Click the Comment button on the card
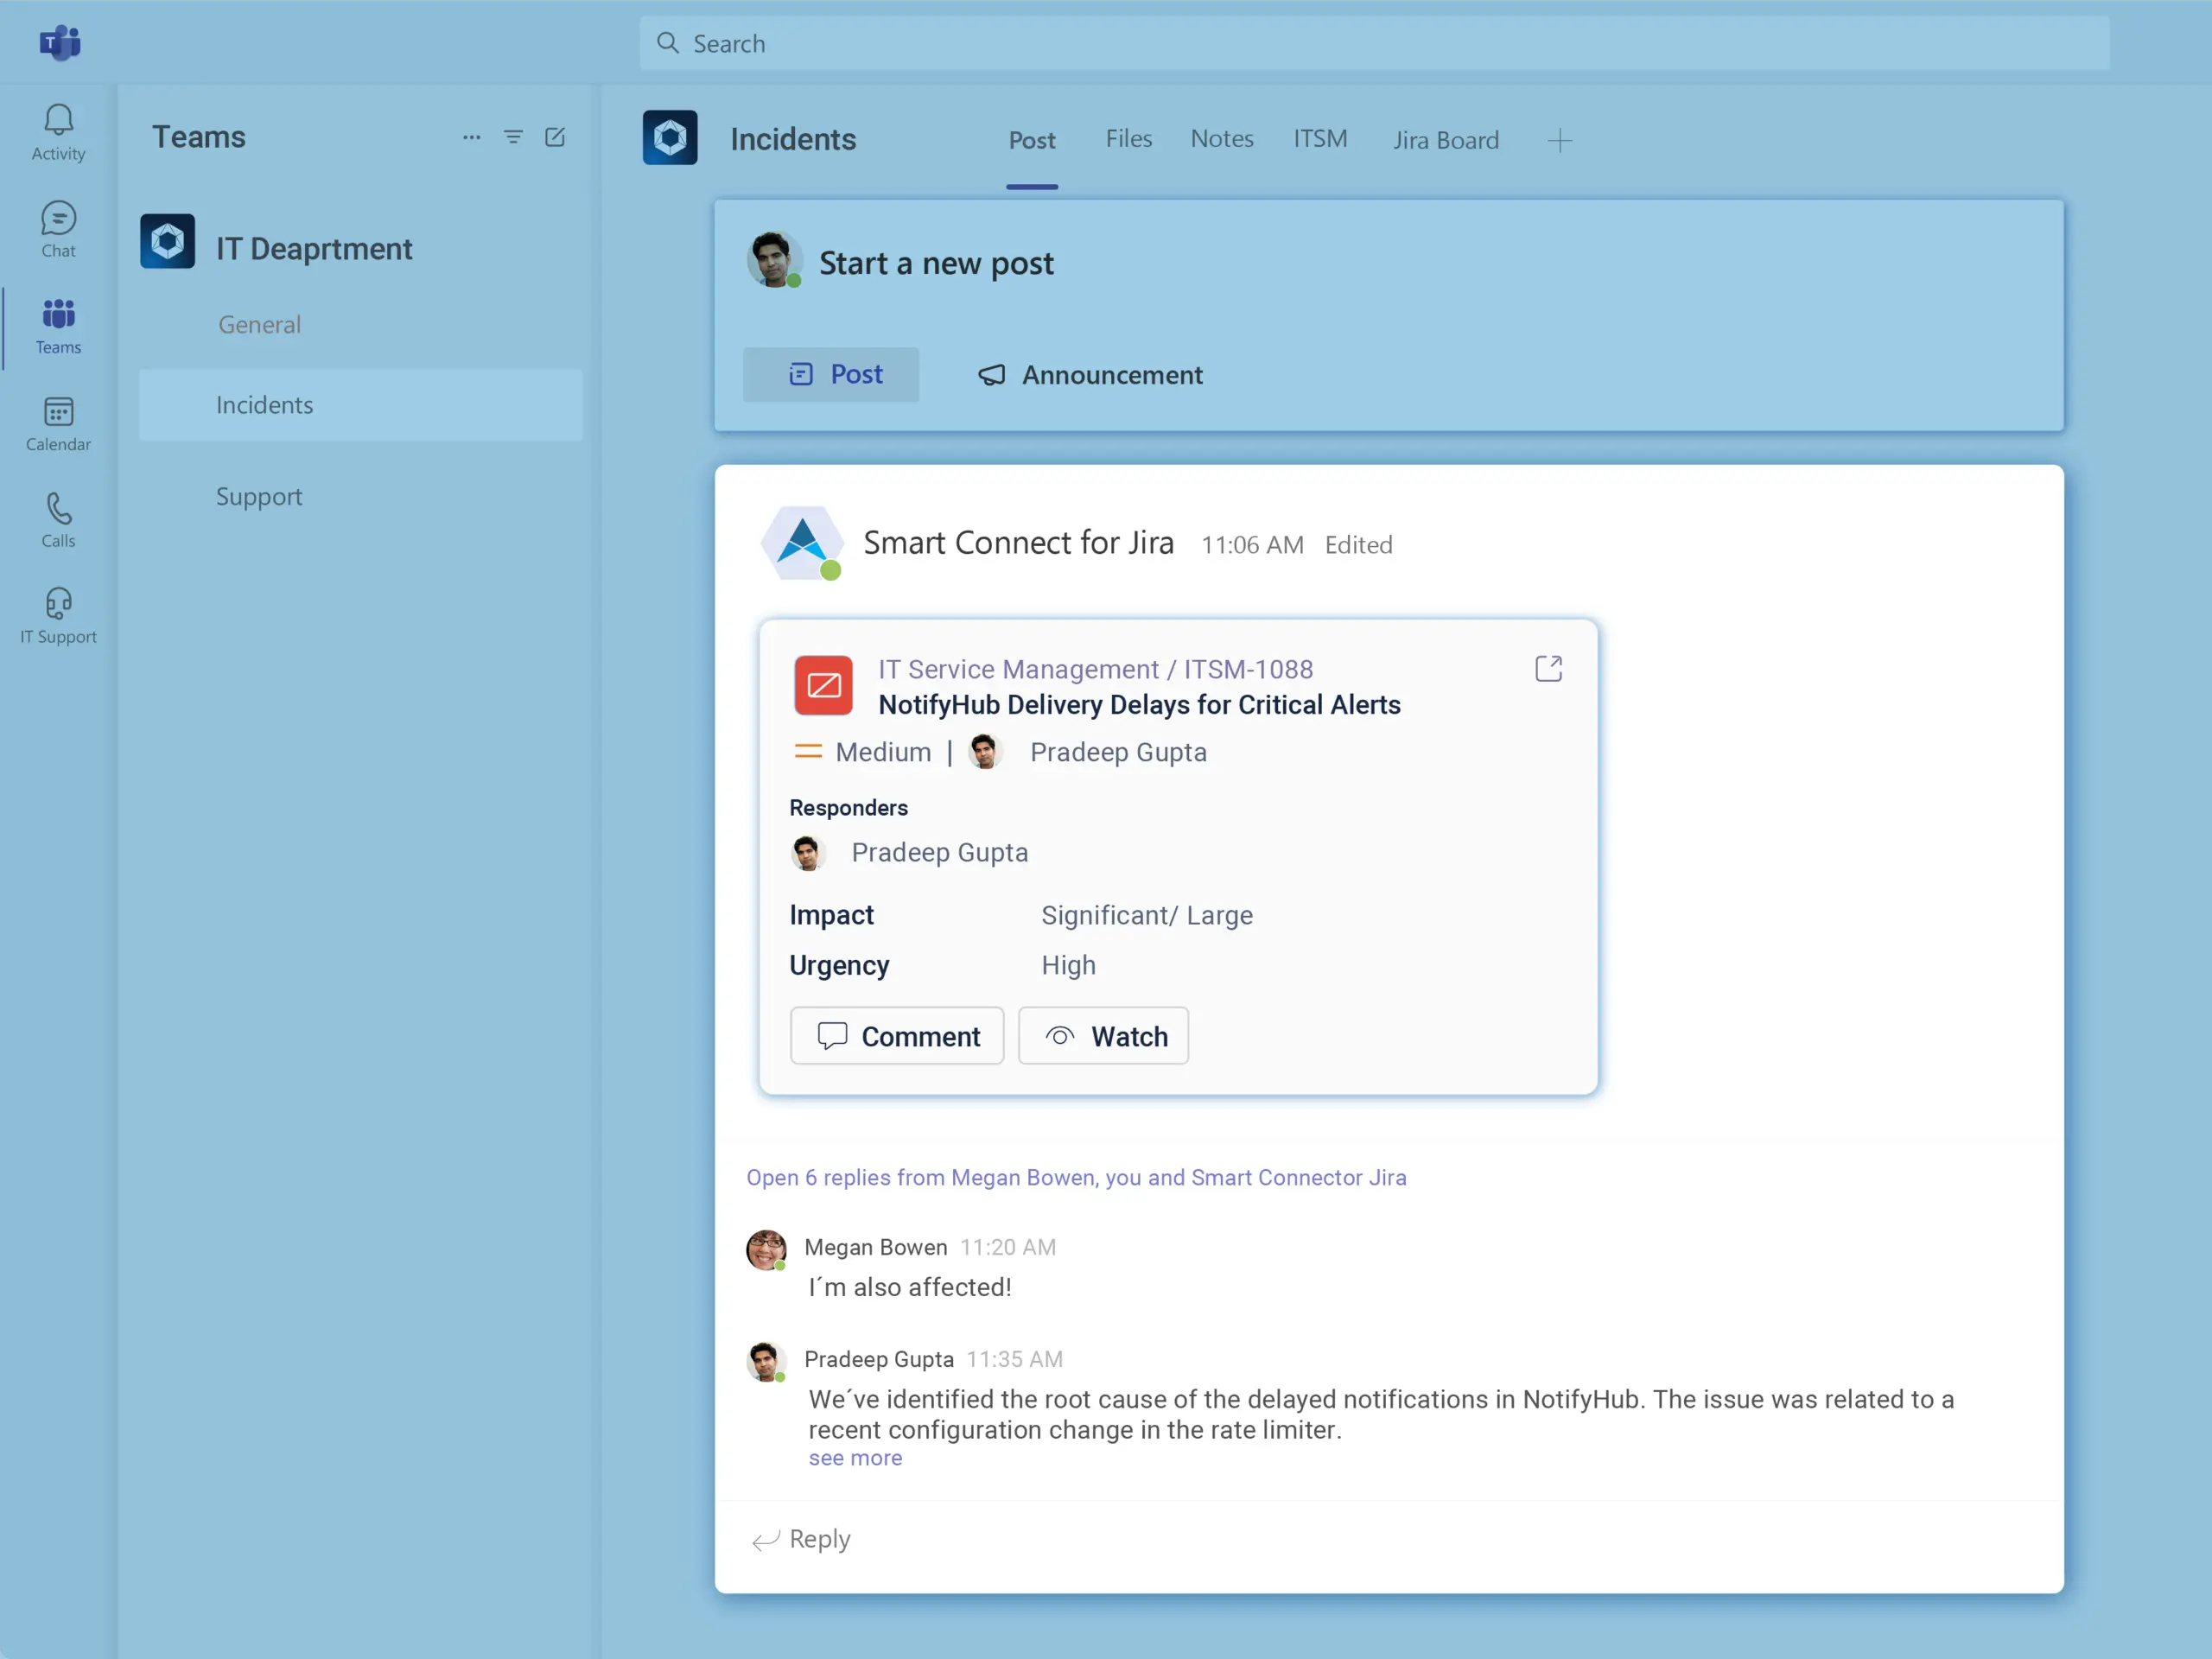Screen dimensions: 2212x1659 896,1035
